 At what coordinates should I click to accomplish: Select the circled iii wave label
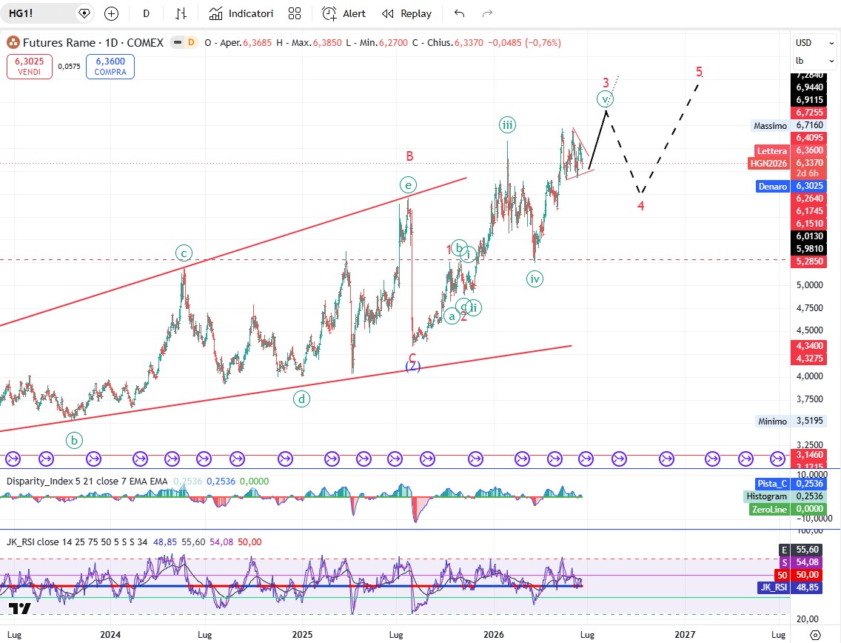[x=507, y=125]
